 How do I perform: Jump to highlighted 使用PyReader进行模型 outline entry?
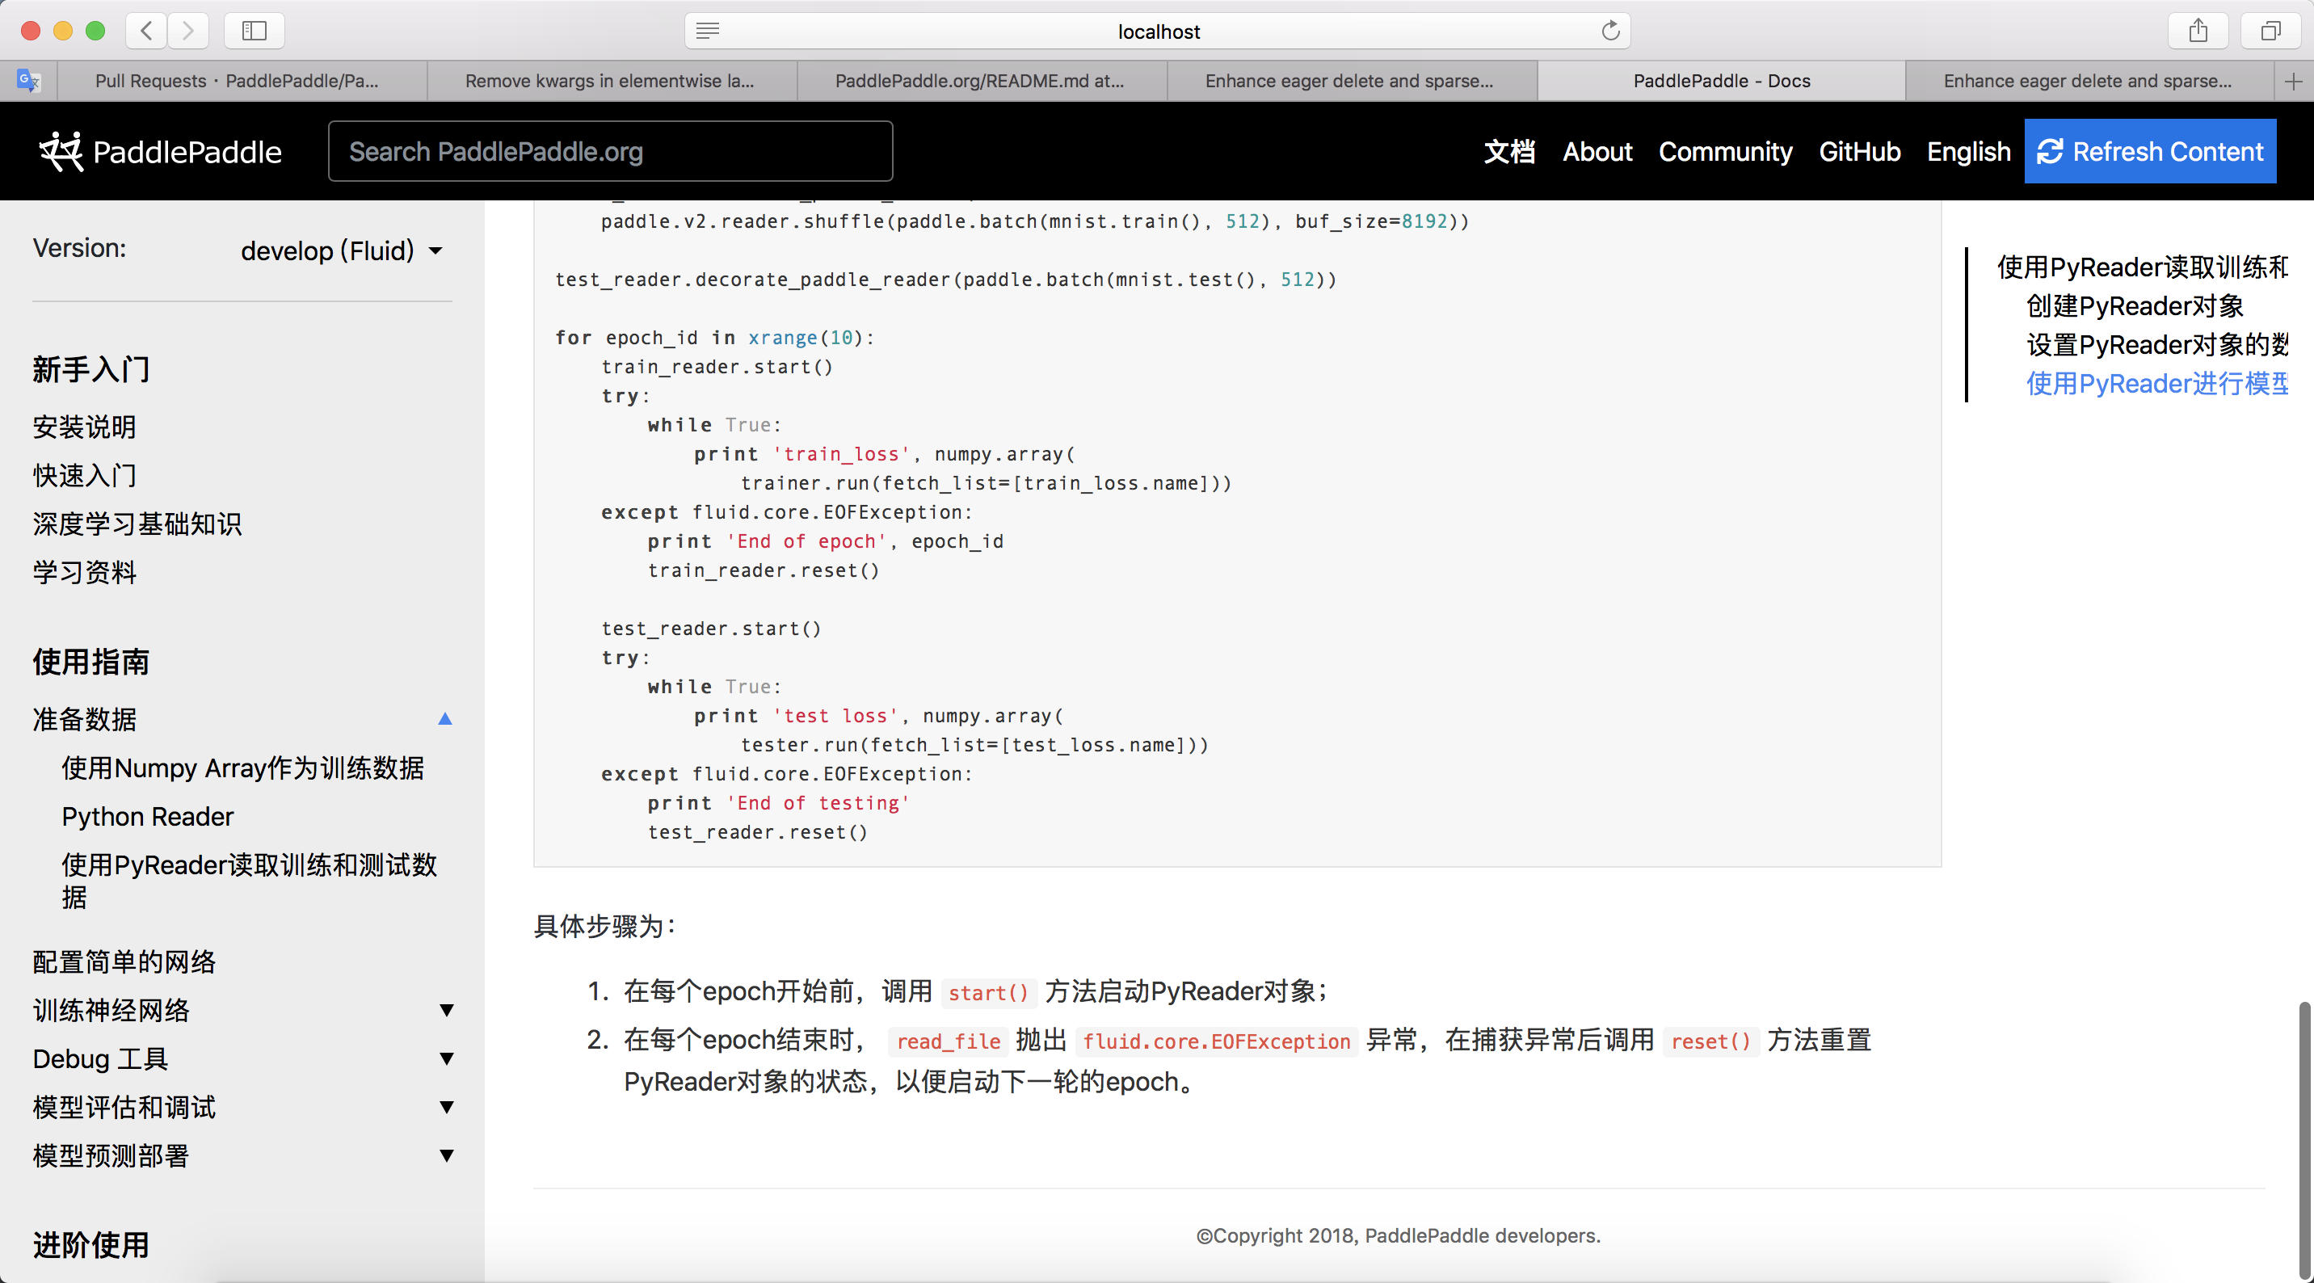(x=2156, y=384)
